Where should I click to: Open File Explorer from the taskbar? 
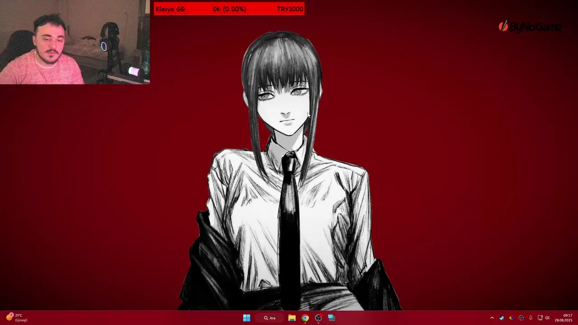(x=292, y=318)
